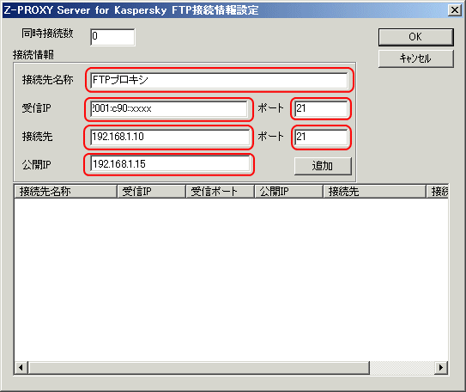Screen dimensions: 466x392
Task: Select the 受信IP address field
Action: [x=169, y=108]
